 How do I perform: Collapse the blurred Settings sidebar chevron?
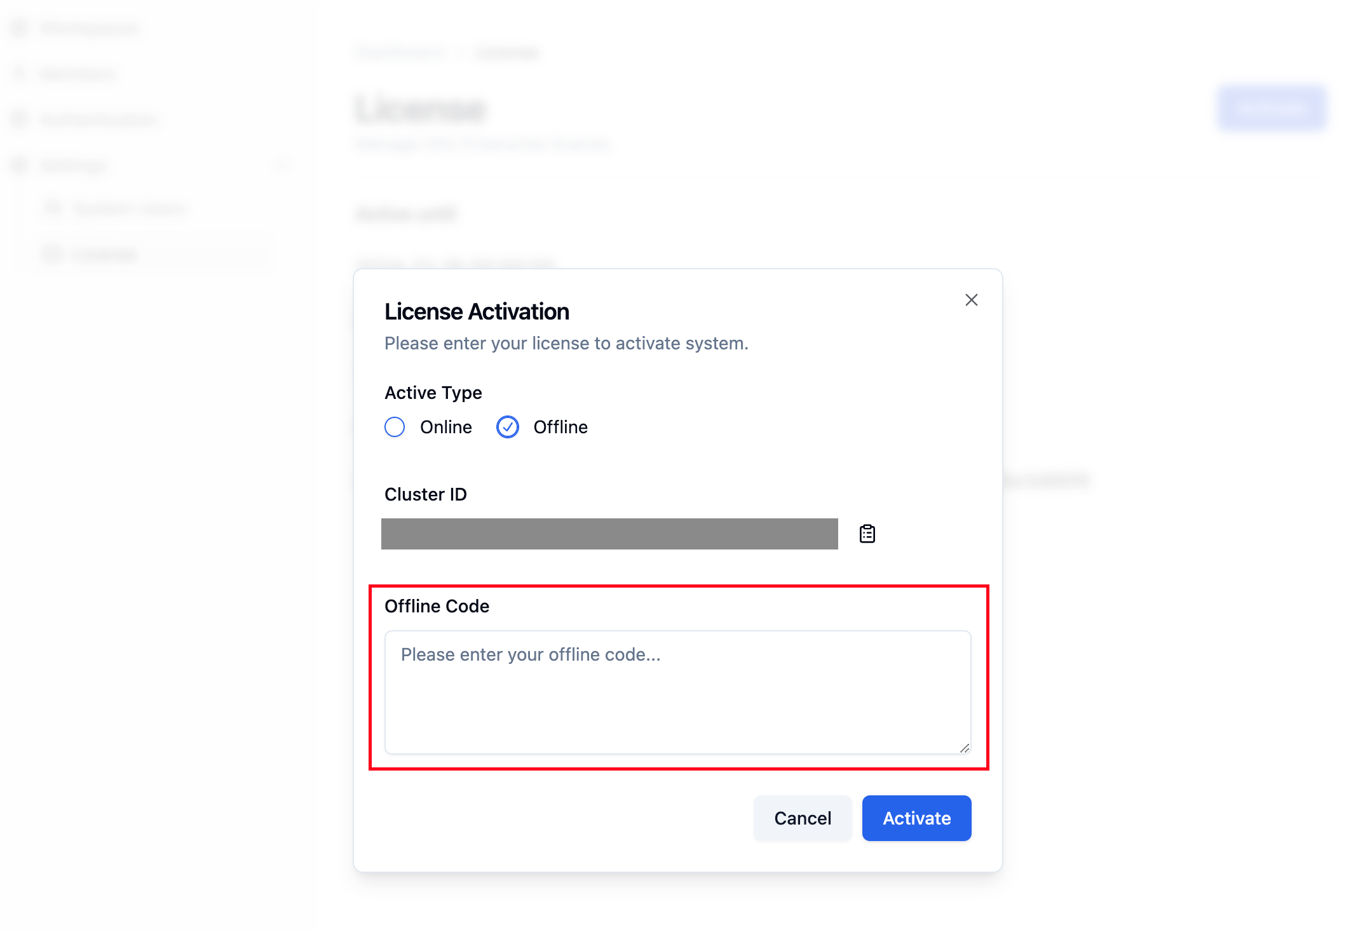(282, 165)
